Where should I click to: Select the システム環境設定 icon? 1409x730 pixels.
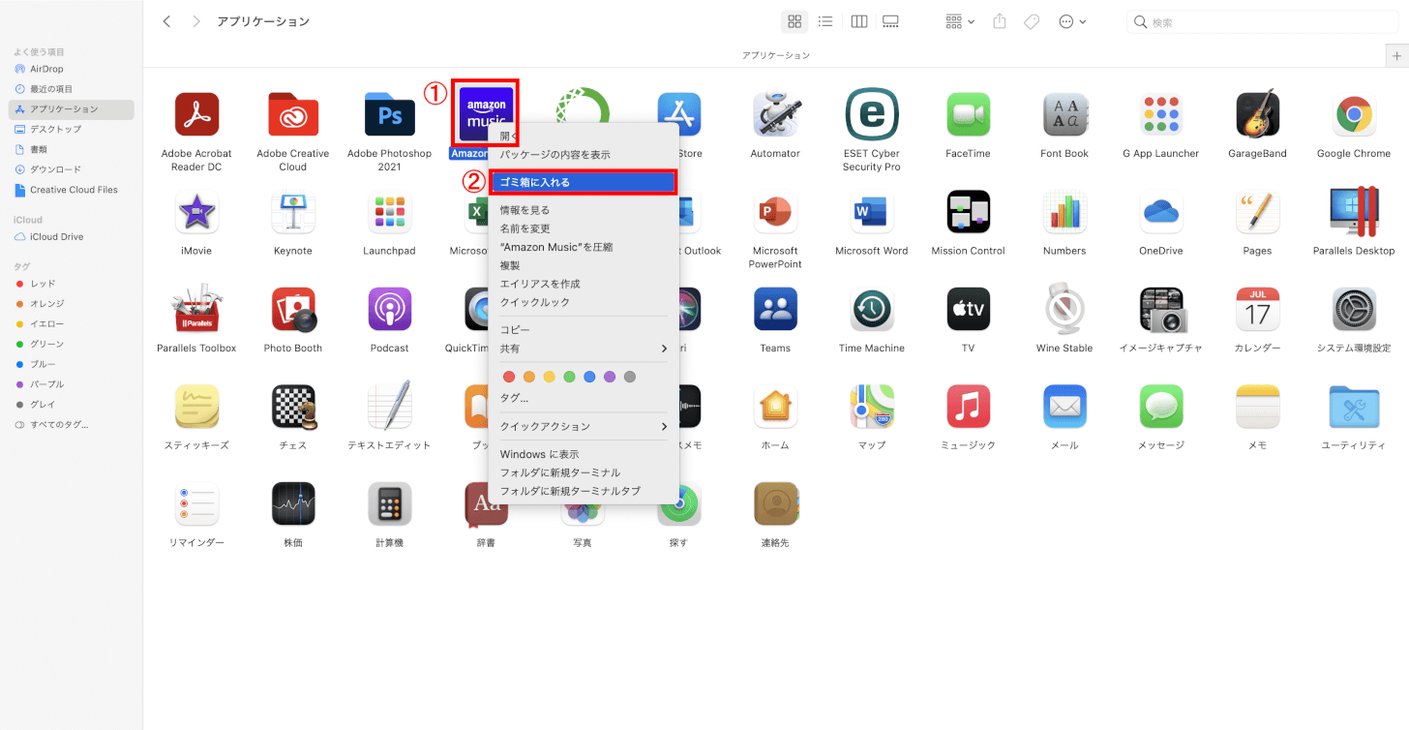[x=1354, y=309]
